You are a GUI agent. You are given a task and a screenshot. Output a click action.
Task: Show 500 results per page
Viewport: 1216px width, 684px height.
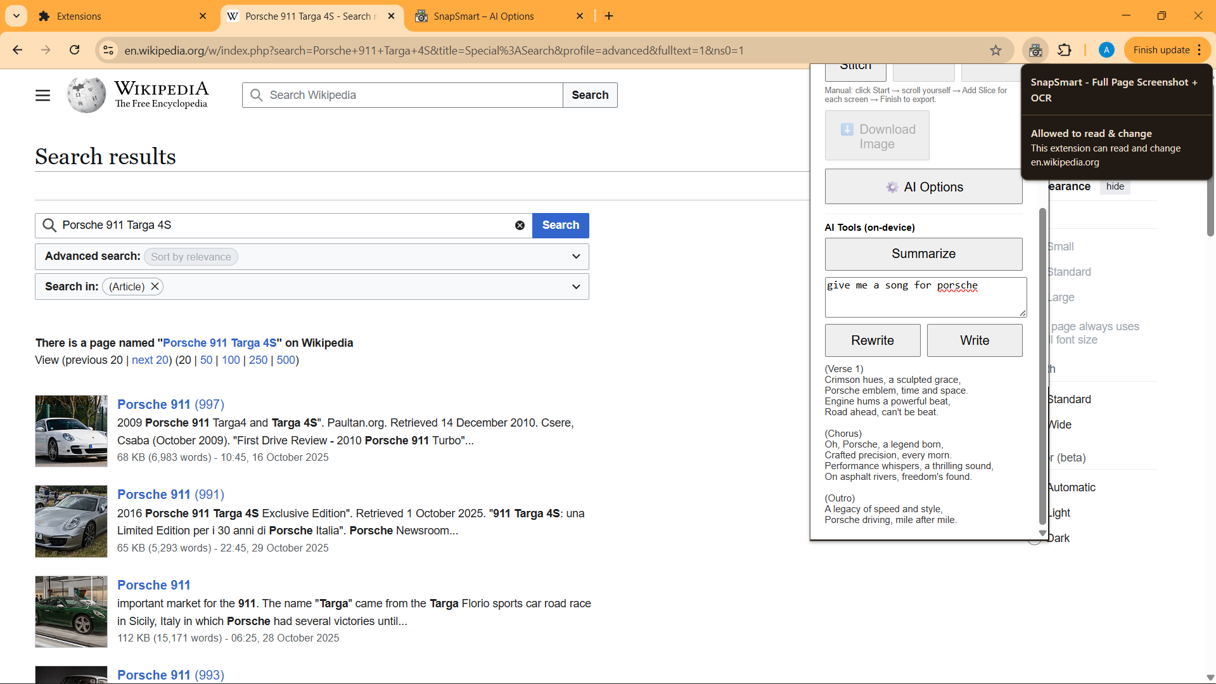tap(286, 360)
